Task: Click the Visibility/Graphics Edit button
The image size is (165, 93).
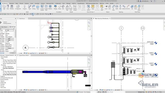Action: tap(9, 38)
